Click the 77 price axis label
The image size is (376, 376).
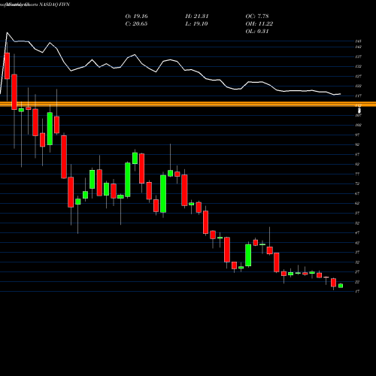click(x=357, y=174)
